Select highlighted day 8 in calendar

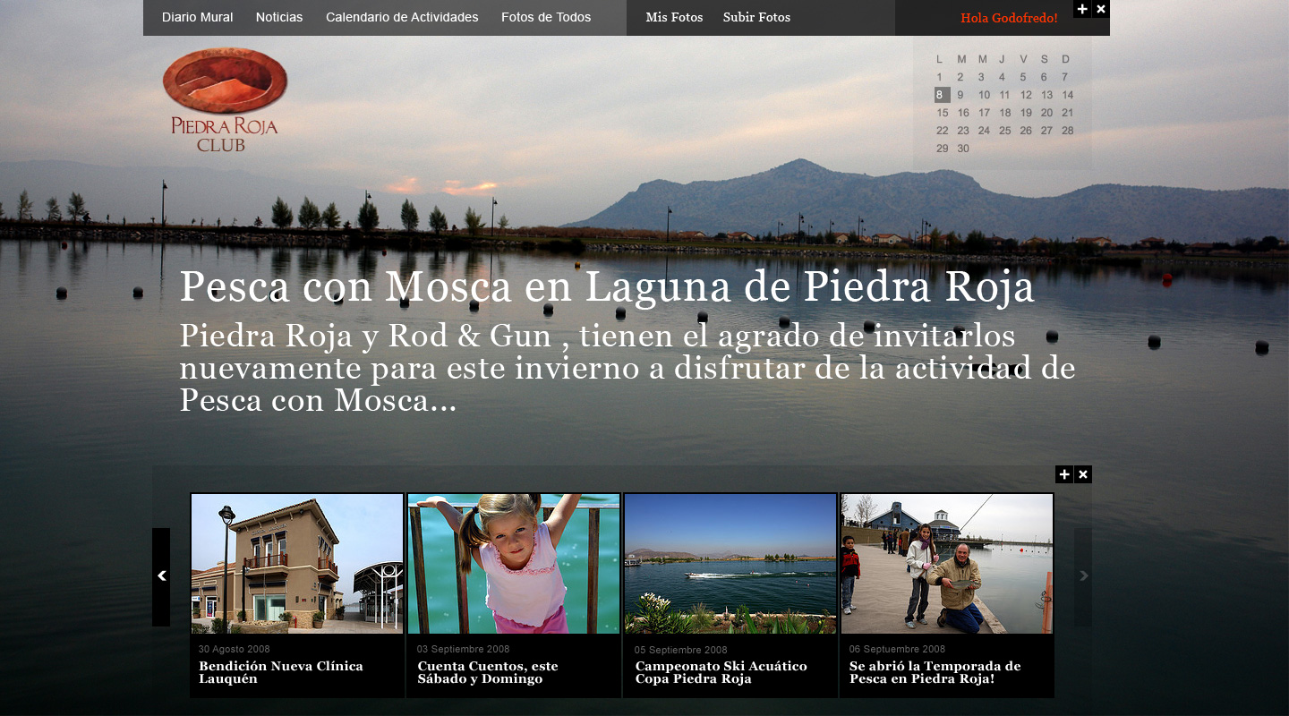(941, 95)
